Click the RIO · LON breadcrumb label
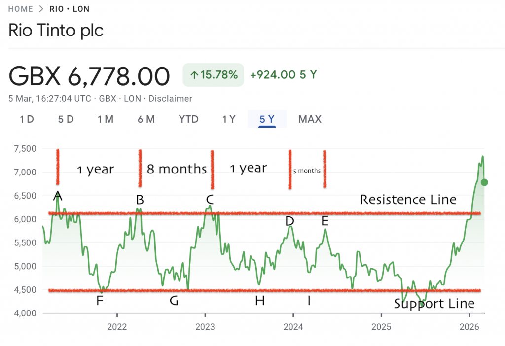 (70, 8)
